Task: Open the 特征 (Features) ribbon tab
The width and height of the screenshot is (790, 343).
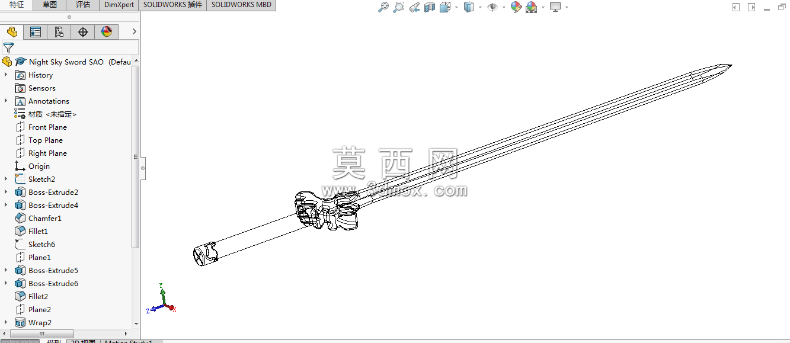Action: (17, 5)
